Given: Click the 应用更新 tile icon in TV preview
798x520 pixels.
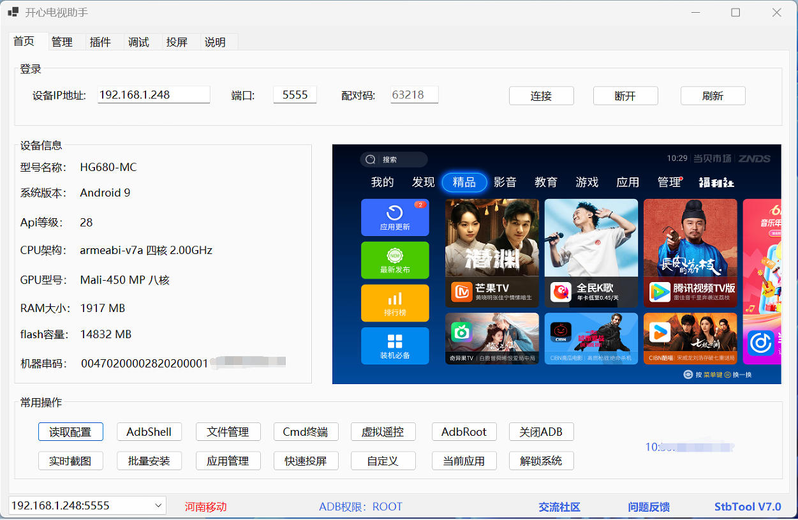Looking at the screenshot, I should click(395, 213).
